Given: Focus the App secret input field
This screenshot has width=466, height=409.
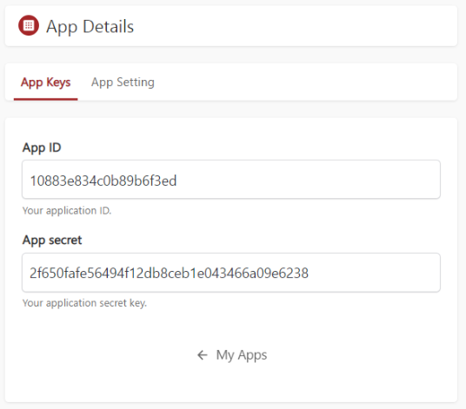Looking at the screenshot, I should tap(231, 273).
